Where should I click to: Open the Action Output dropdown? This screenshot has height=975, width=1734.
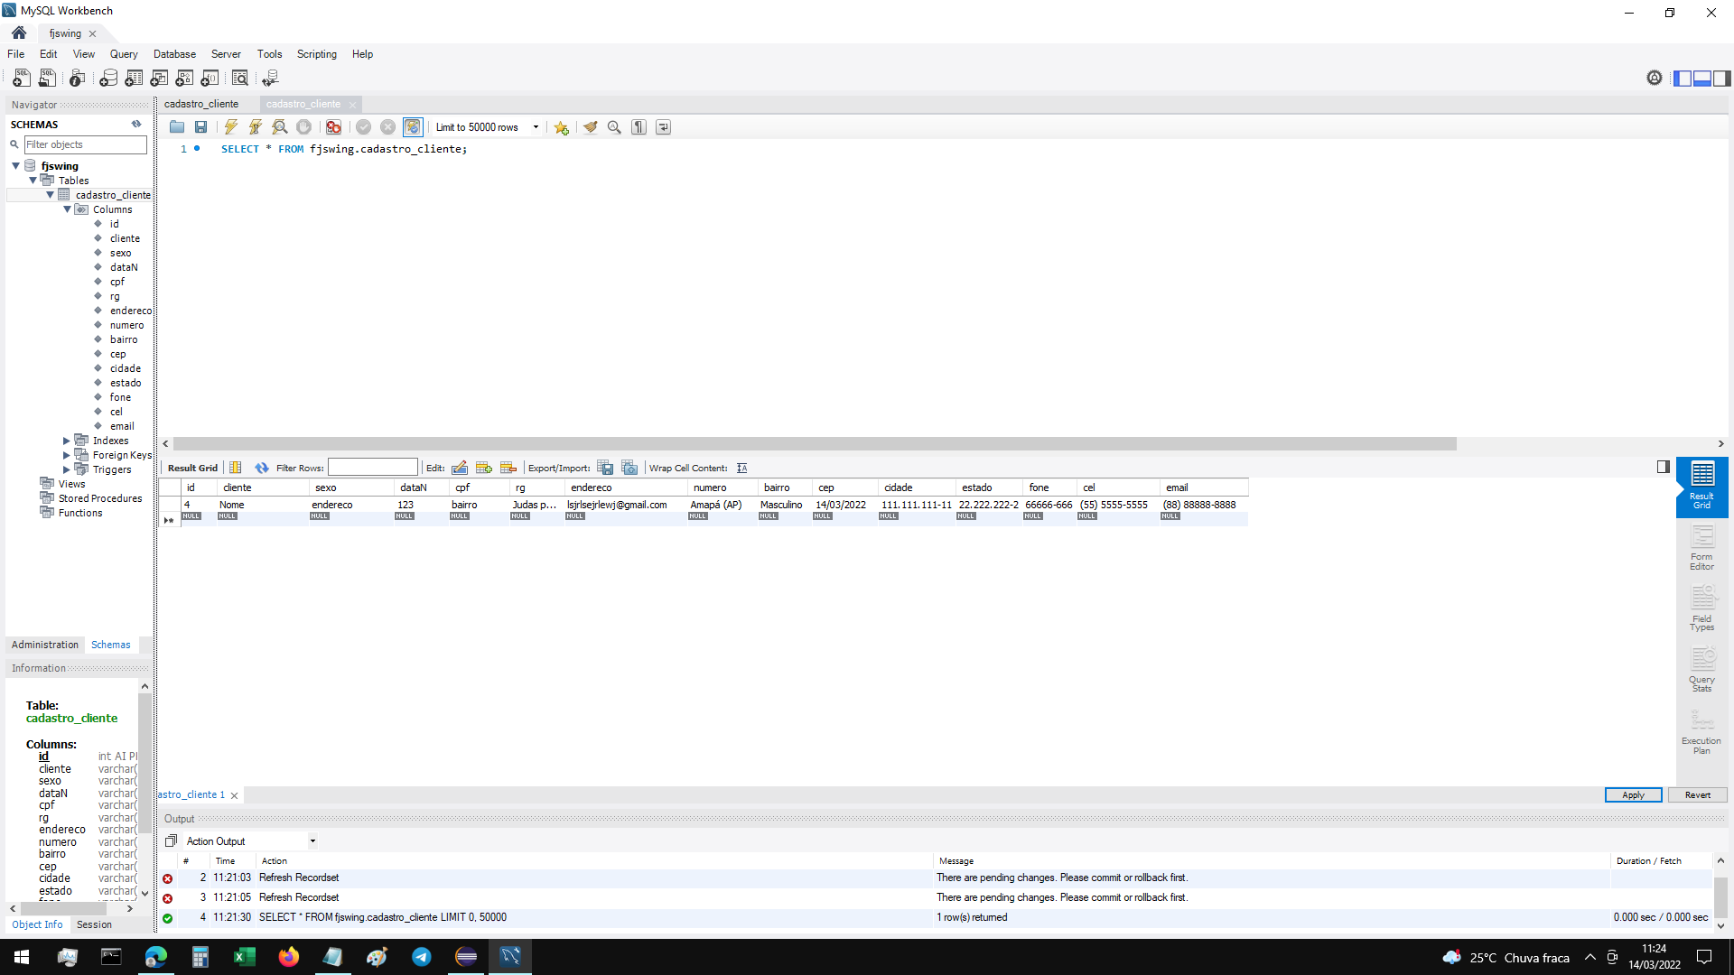click(x=313, y=841)
